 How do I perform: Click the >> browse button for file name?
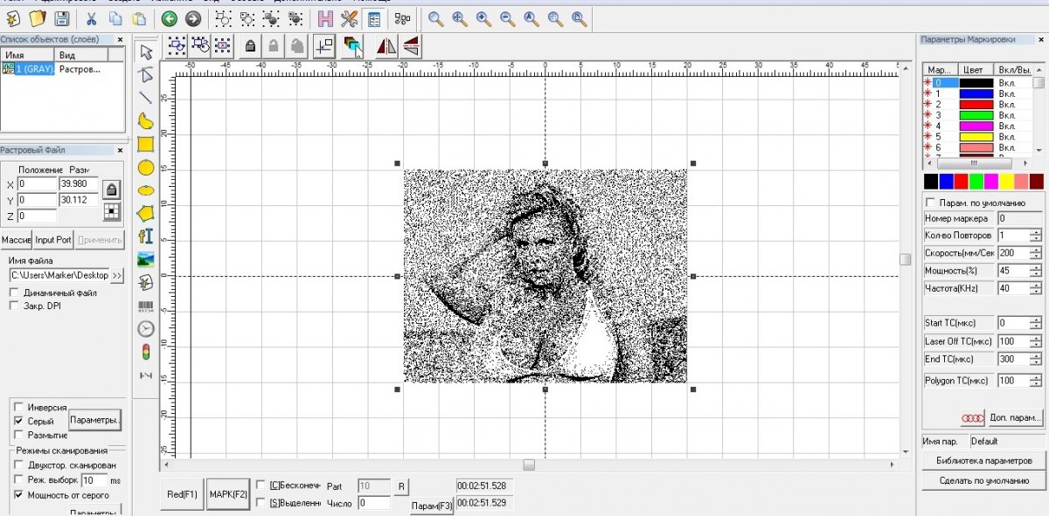[x=118, y=275]
